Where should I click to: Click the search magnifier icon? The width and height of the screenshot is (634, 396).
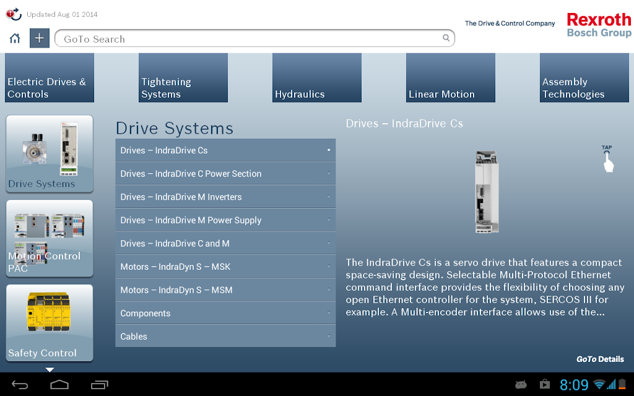coord(446,38)
